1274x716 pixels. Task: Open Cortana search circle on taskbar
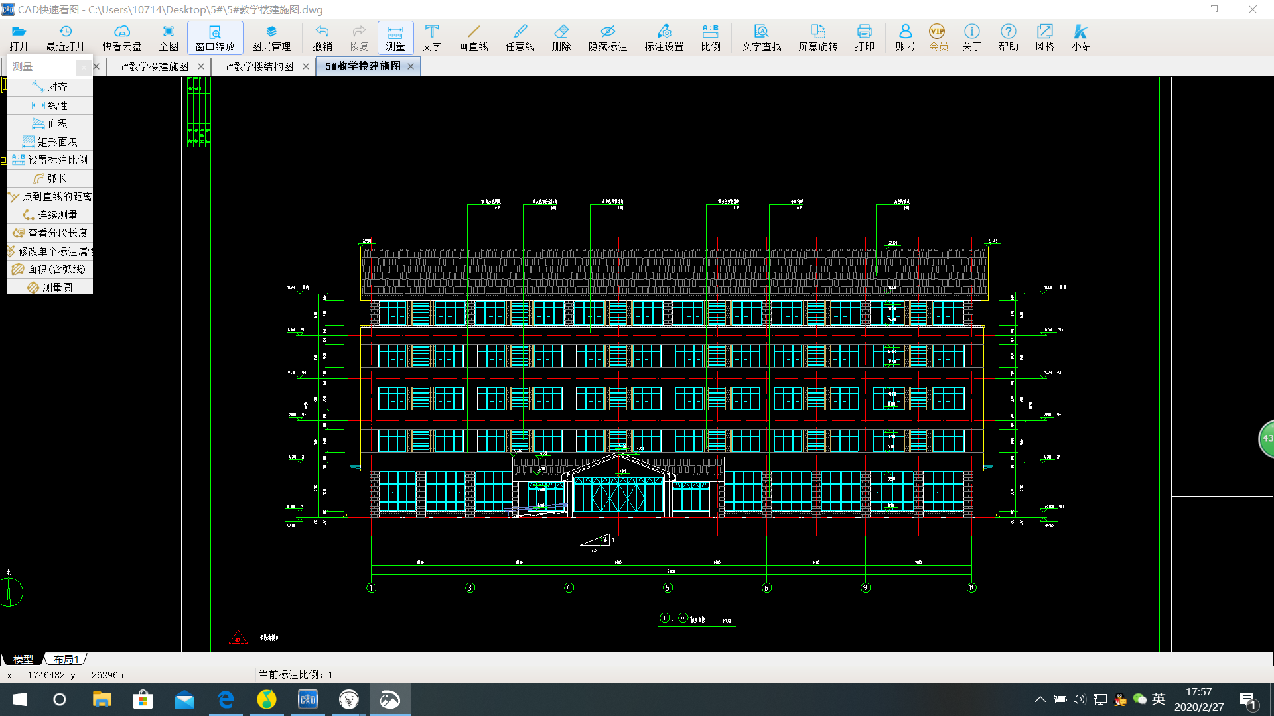60,699
